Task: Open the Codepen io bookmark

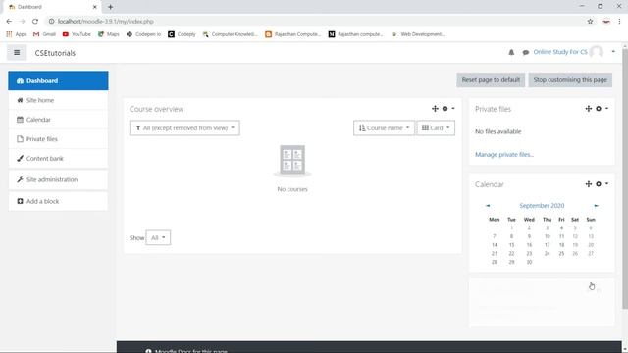Action: 143,34
